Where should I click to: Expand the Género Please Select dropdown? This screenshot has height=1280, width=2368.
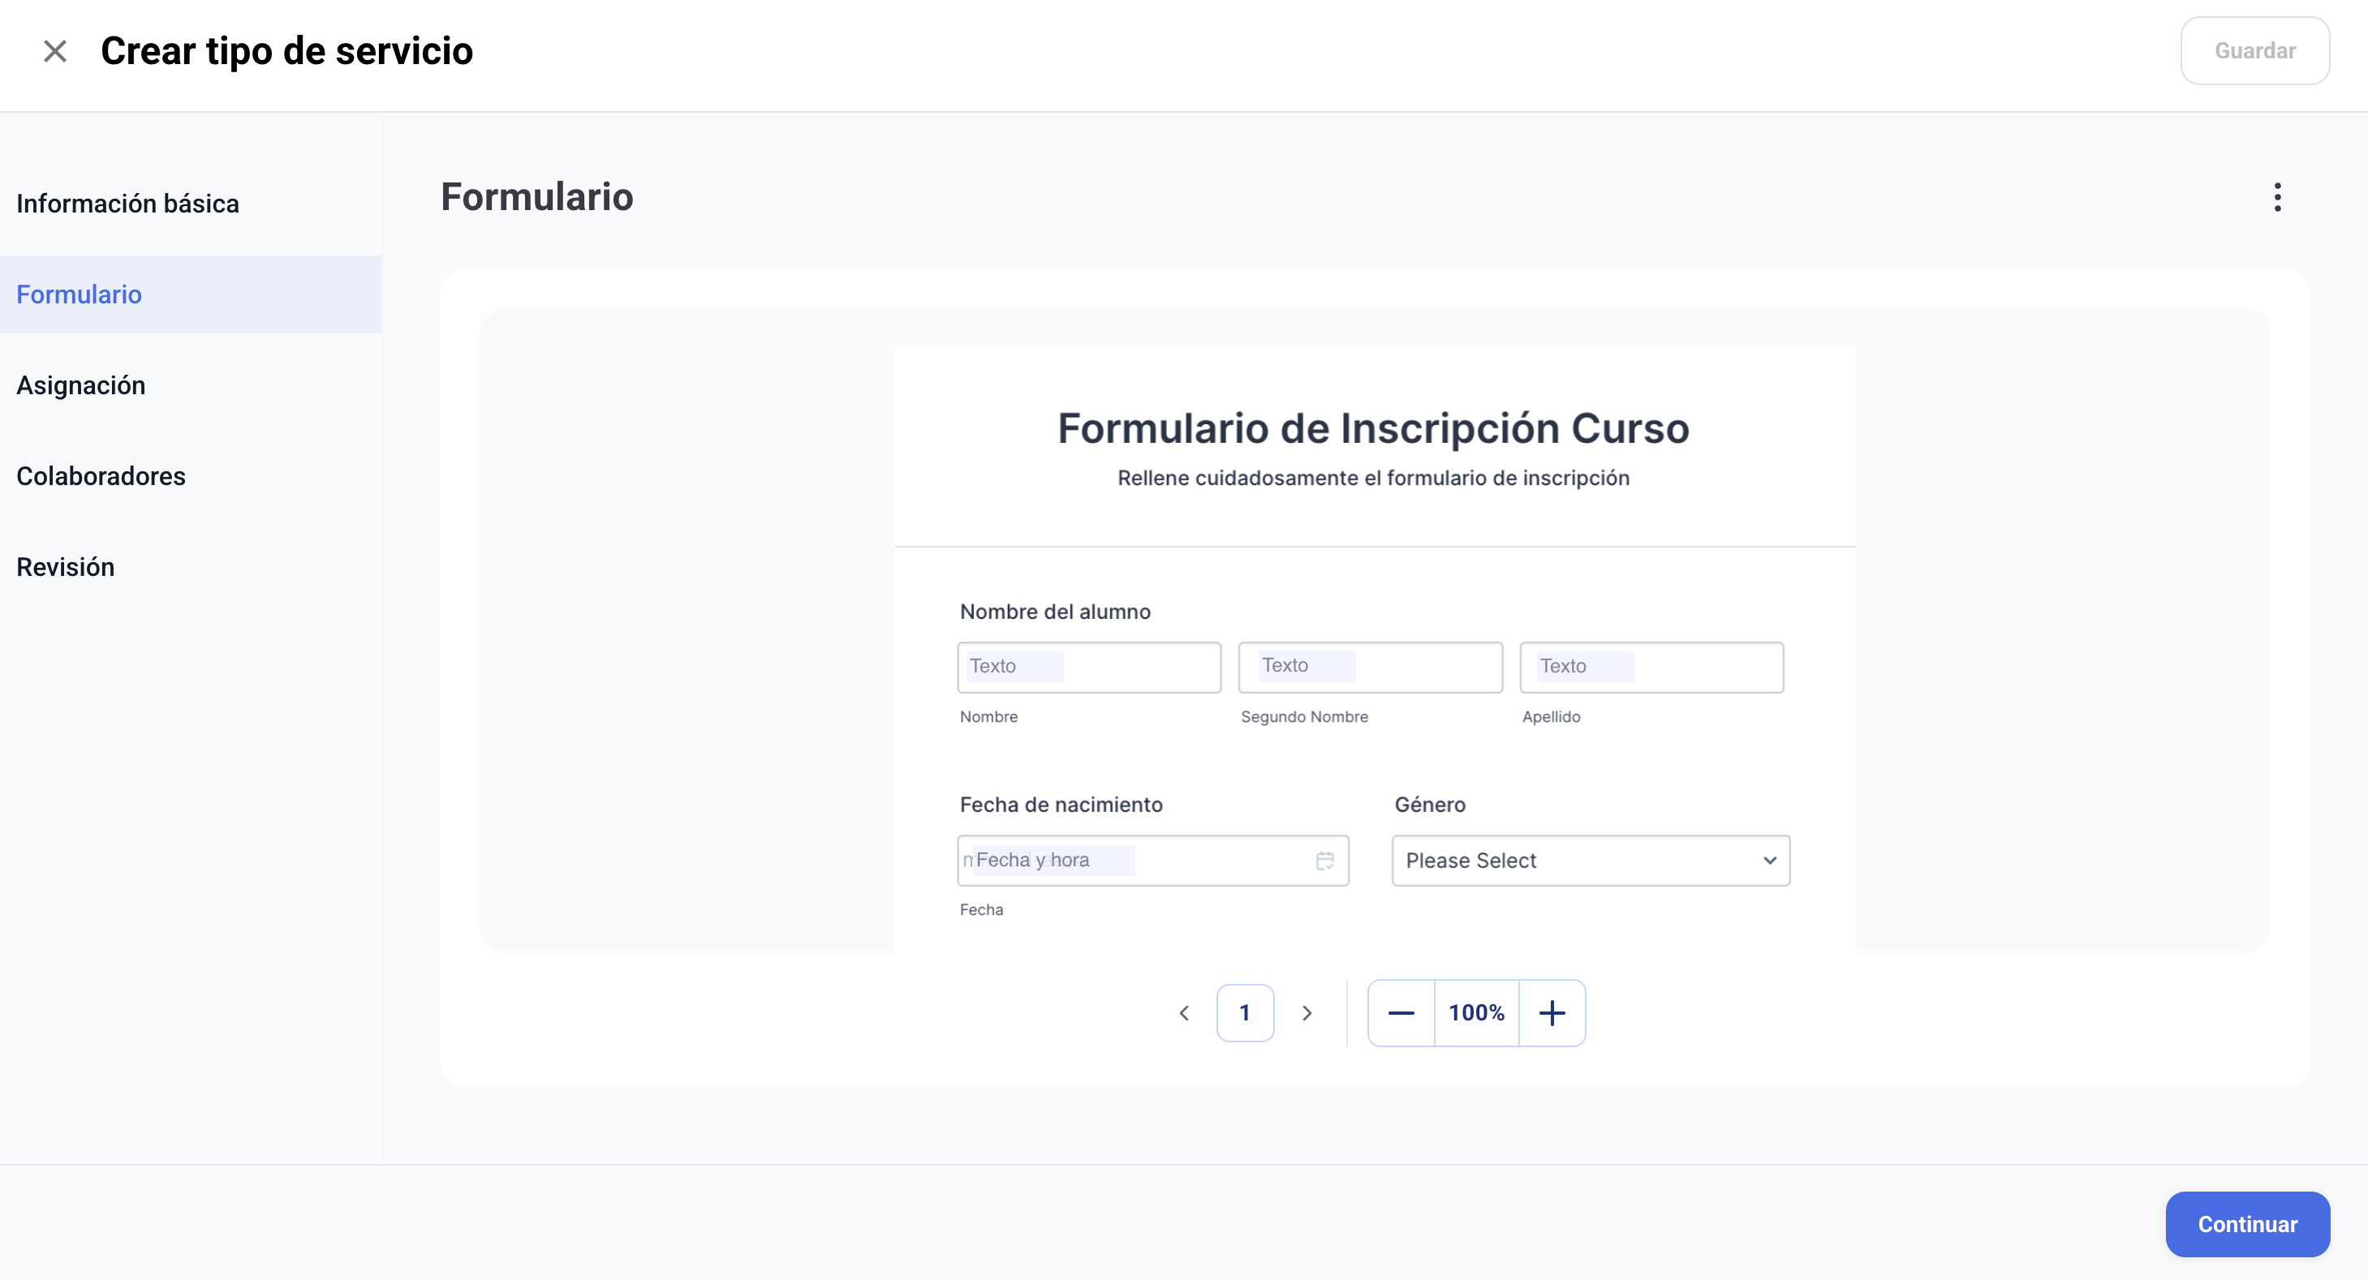coord(1563,860)
